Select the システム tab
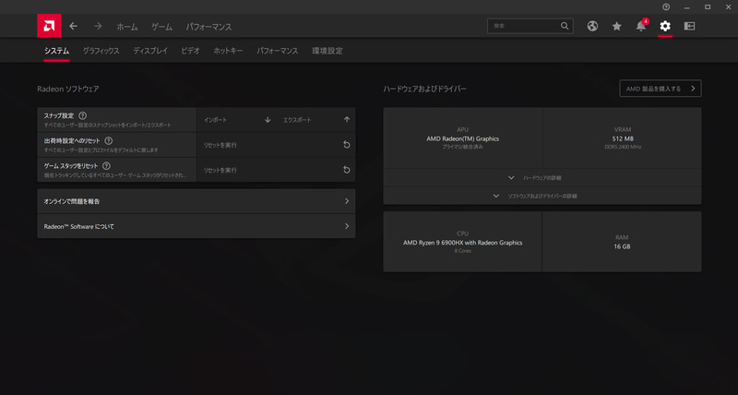The width and height of the screenshot is (738, 395). [56, 51]
